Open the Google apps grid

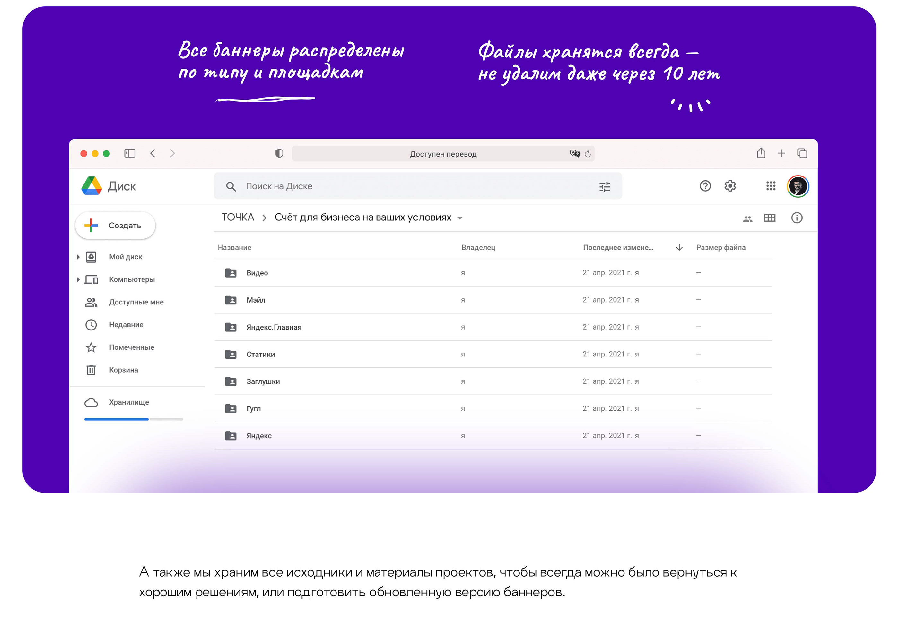(771, 186)
